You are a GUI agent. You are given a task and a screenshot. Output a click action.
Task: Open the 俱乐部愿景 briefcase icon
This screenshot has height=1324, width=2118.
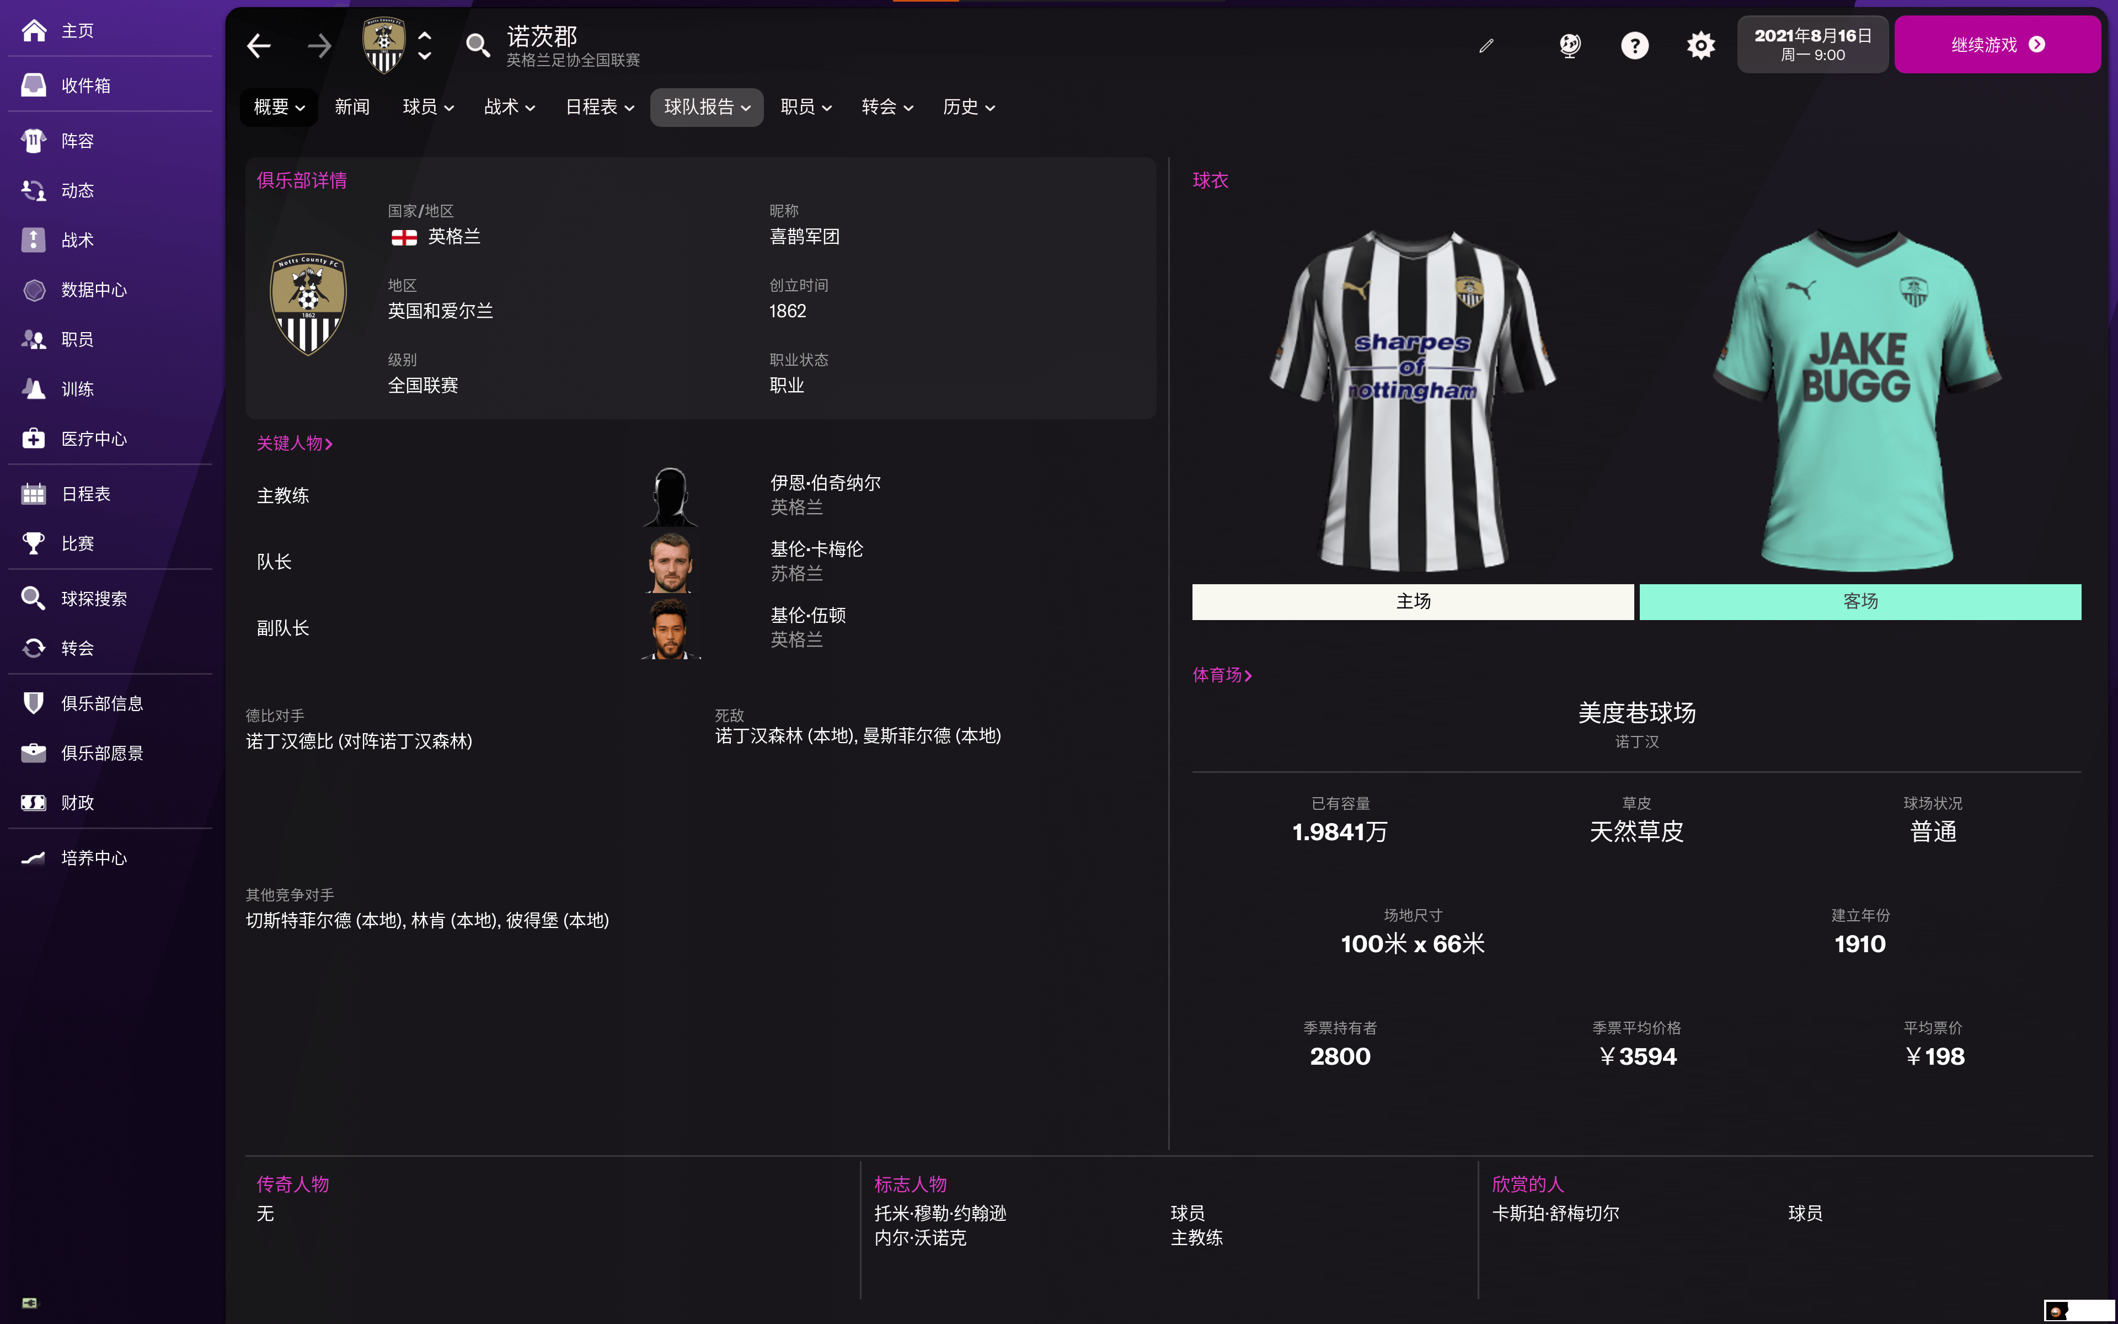point(33,753)
